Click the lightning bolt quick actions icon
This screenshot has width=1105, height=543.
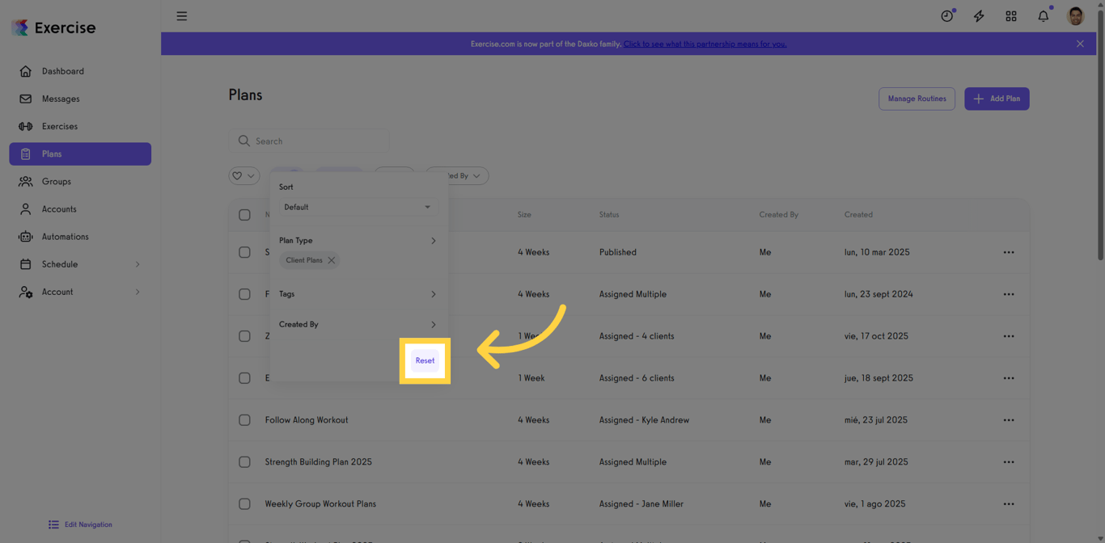979,15
